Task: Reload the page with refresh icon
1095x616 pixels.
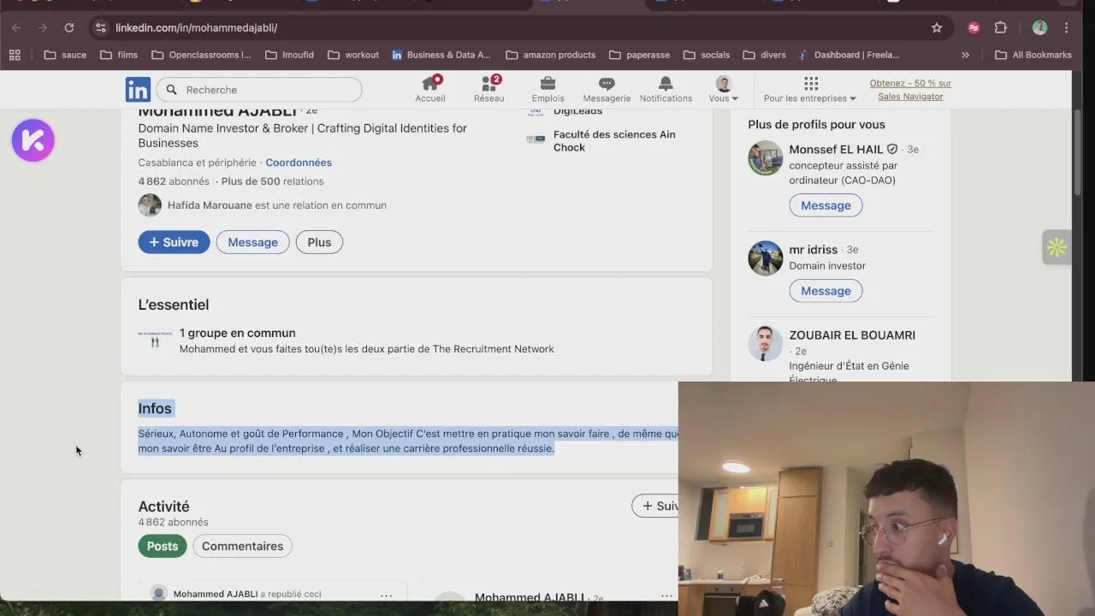Action: (x=69, y=27)
